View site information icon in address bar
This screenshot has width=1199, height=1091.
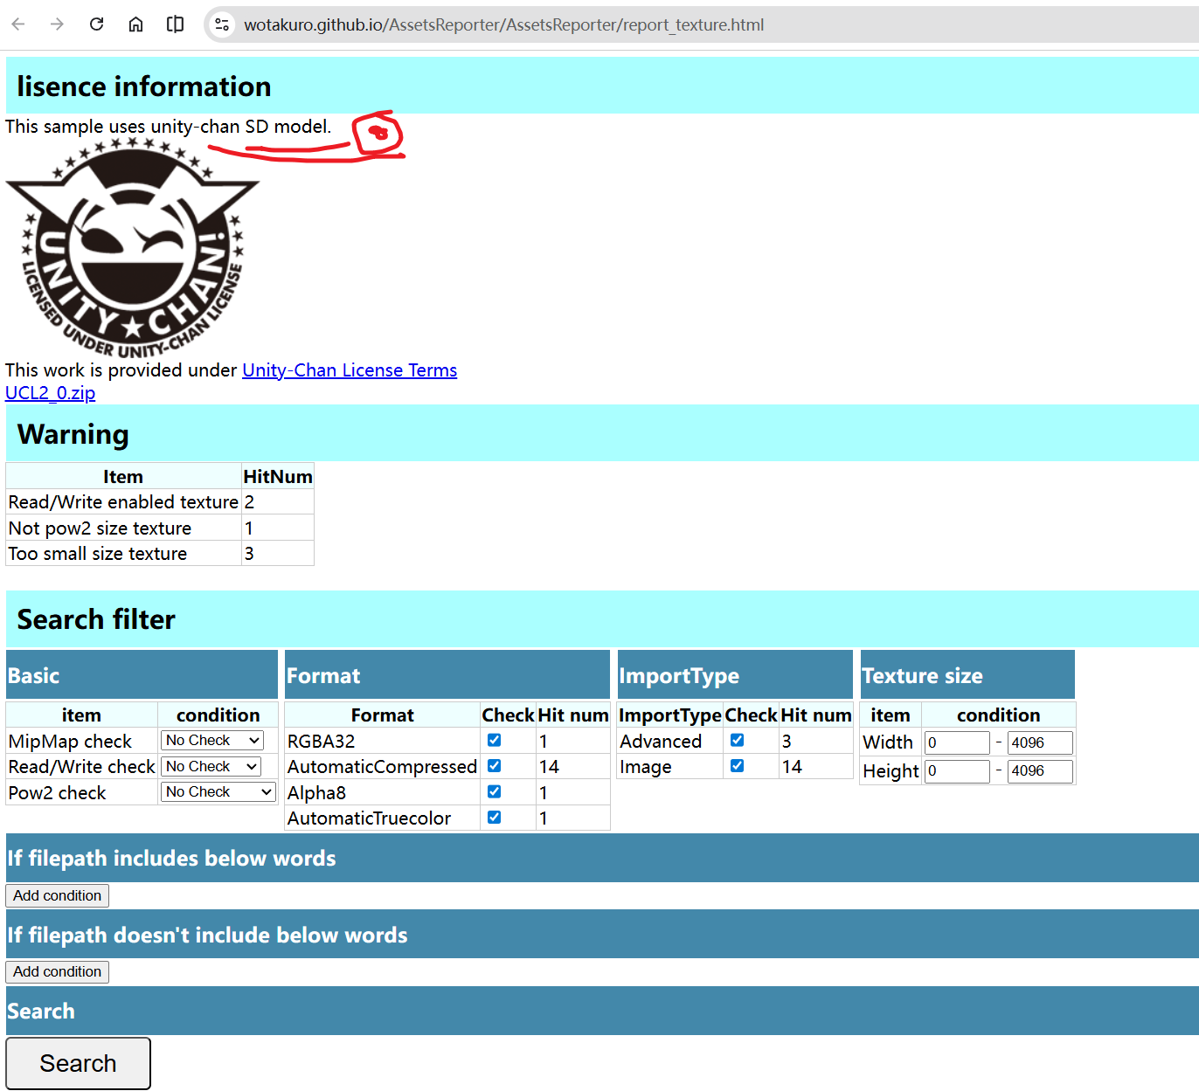click(x=222, y=24)
